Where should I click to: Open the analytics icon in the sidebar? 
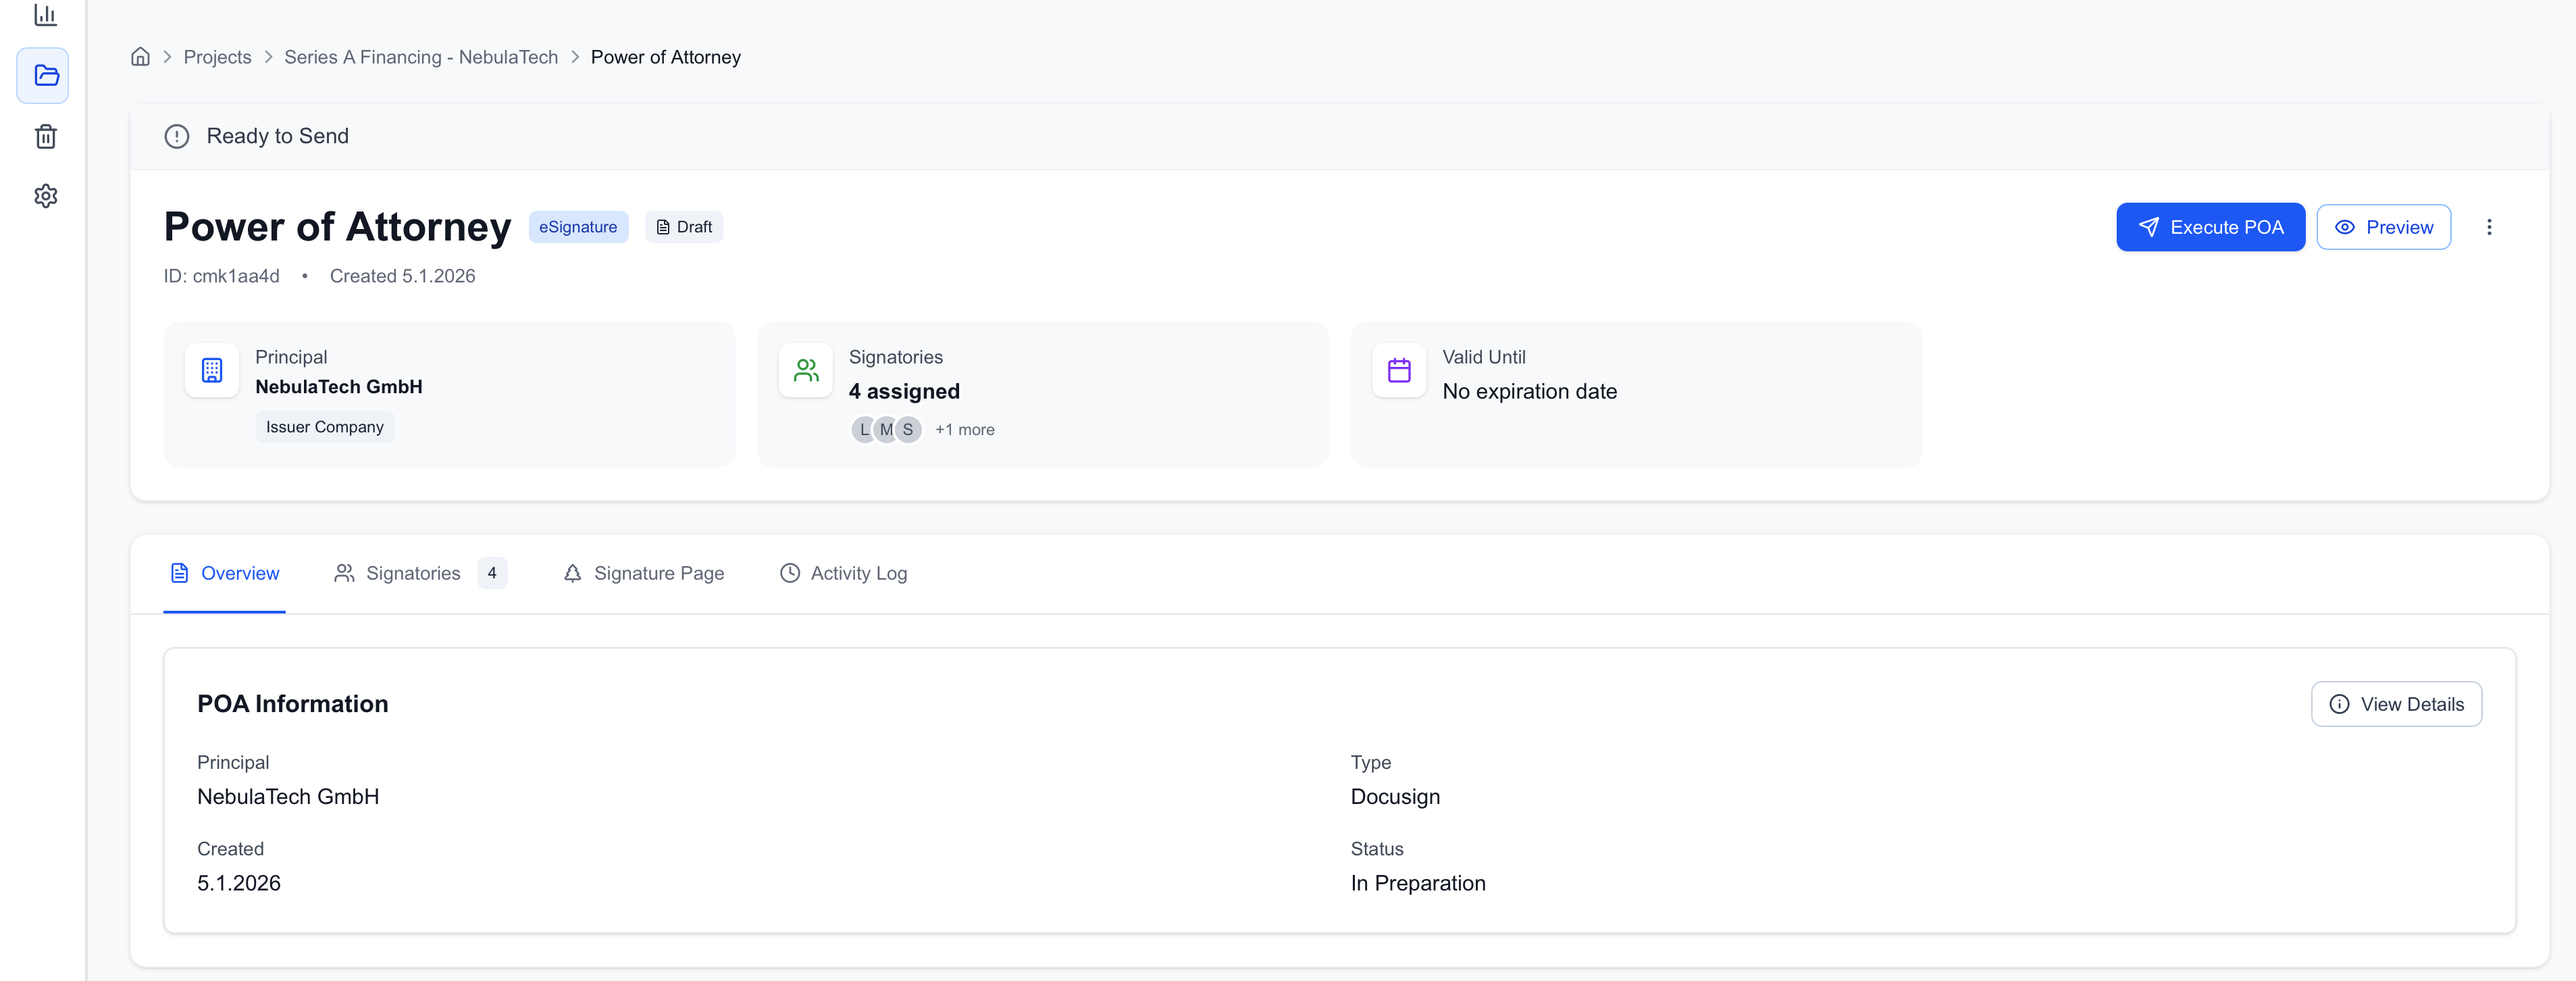tap(45, 15)
